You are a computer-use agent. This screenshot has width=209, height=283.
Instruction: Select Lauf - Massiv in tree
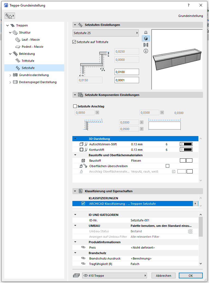click(x=31, y=40)
